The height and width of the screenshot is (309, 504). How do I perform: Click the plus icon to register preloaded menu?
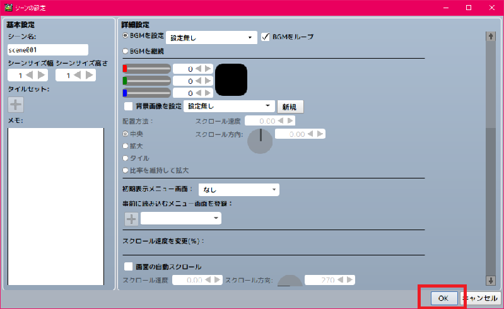tap(131, 219)
